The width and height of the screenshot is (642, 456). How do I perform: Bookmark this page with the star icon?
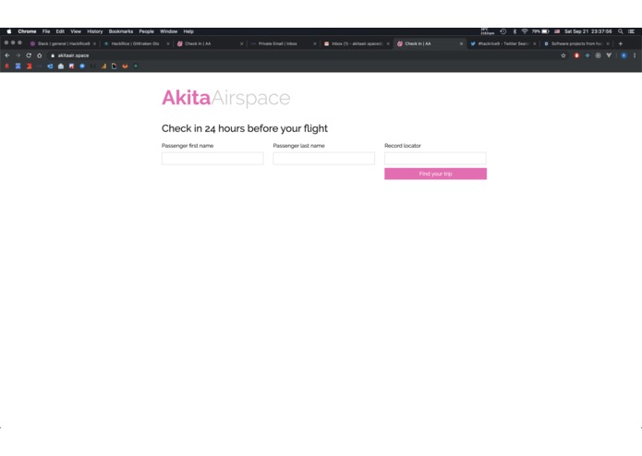tap(563, 55)
